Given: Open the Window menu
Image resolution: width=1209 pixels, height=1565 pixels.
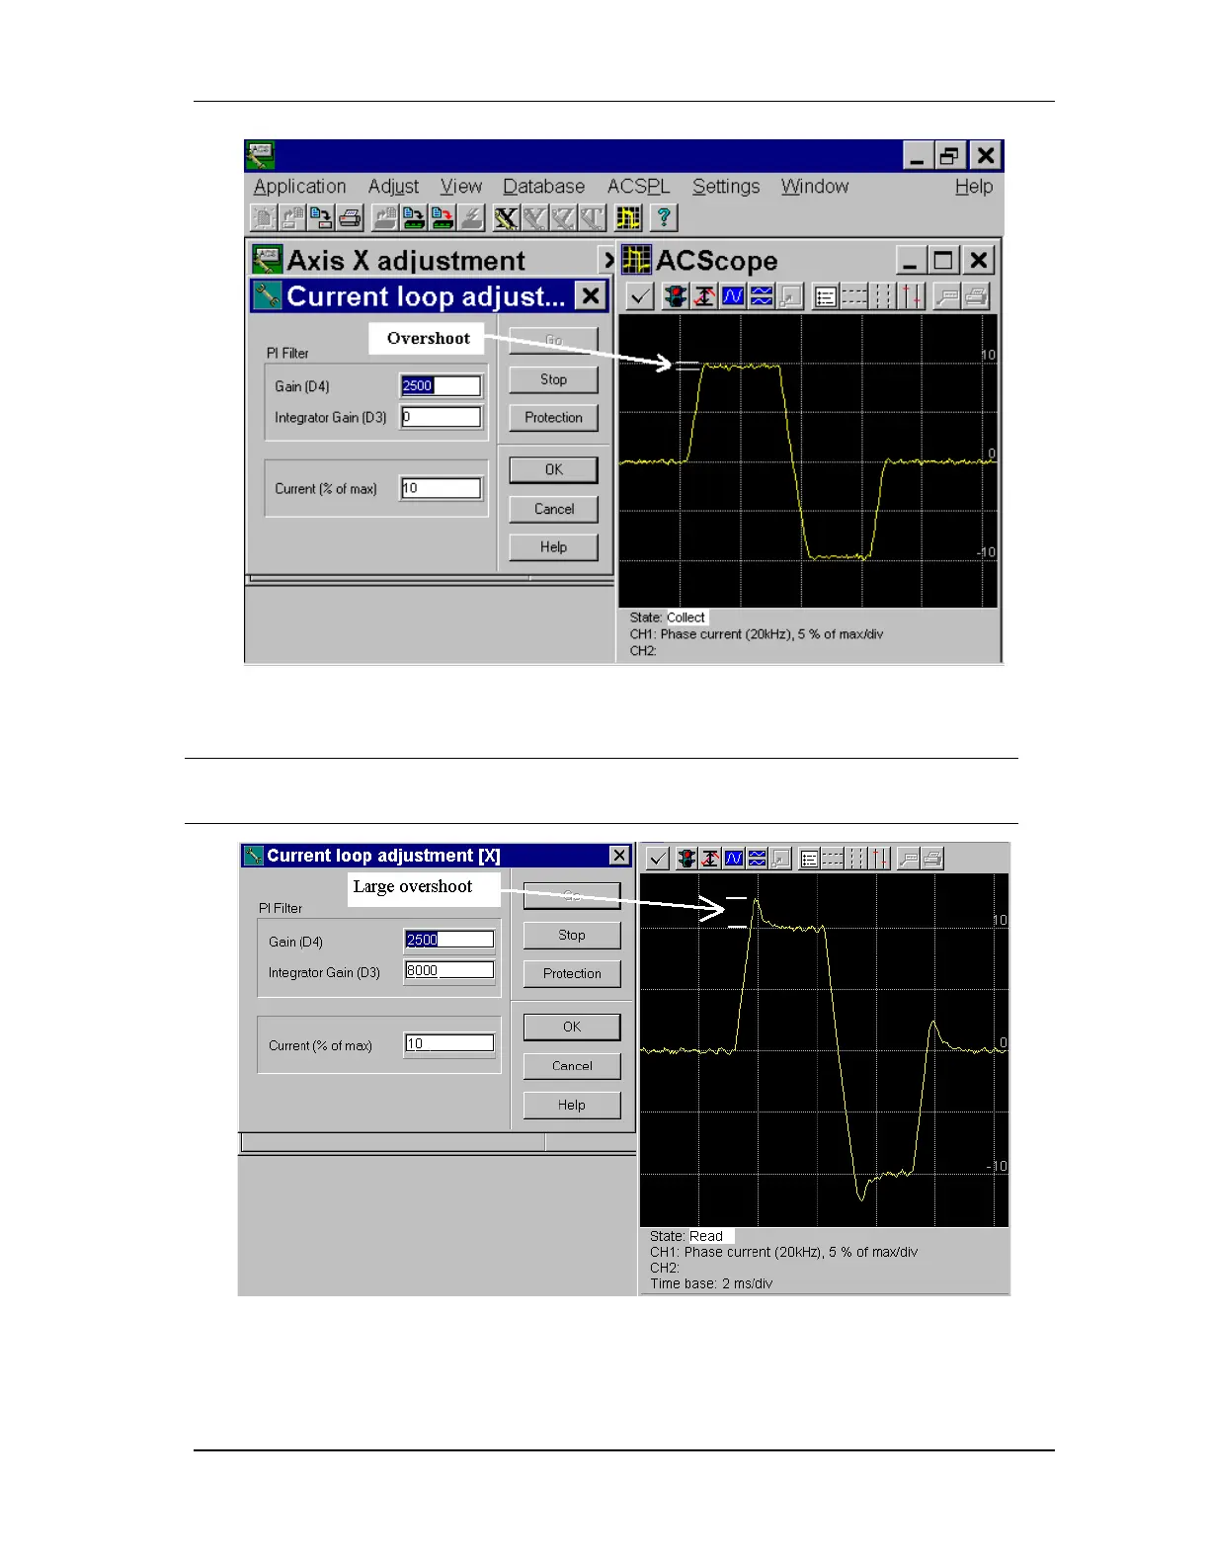Looking at the screenshot, I should point(815,187).
